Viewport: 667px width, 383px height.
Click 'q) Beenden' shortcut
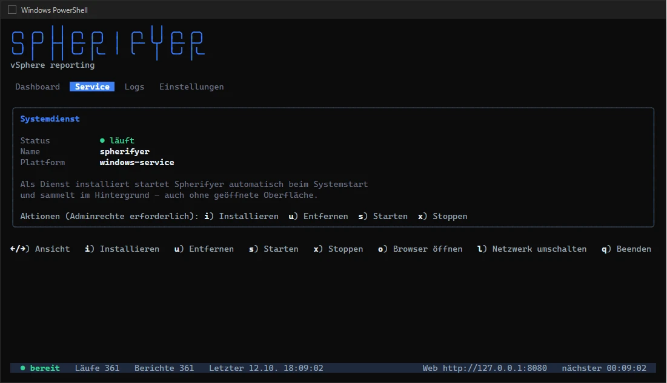626,249
